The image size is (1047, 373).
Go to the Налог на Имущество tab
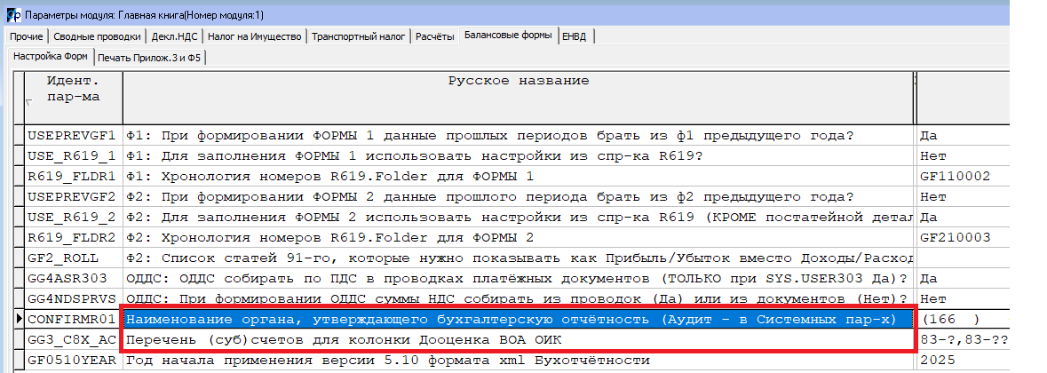pos(255,36)
